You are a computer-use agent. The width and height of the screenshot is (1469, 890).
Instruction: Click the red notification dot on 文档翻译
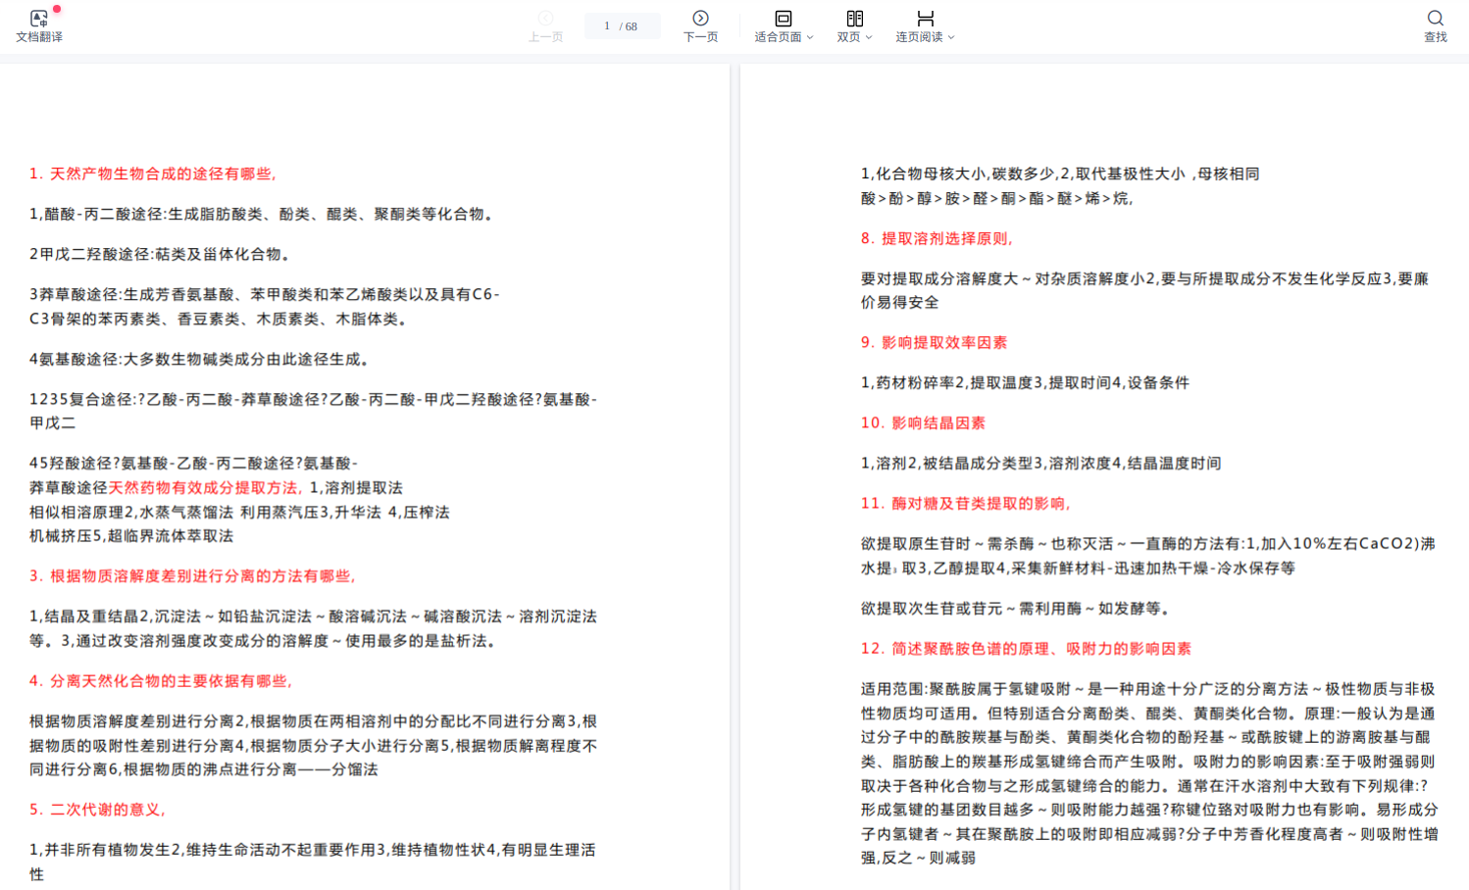click(x=57, y=9)
